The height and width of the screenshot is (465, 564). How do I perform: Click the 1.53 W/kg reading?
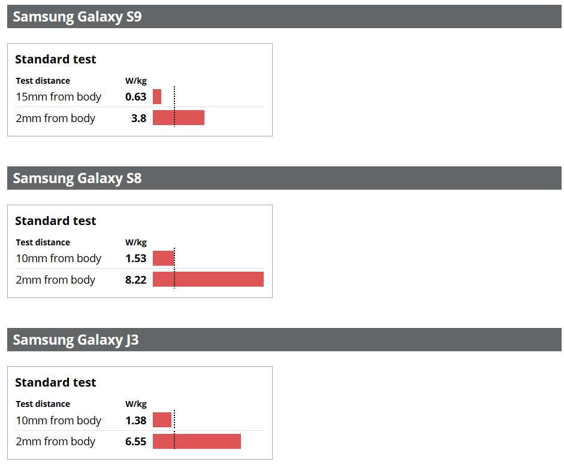[x=136, y=259]
